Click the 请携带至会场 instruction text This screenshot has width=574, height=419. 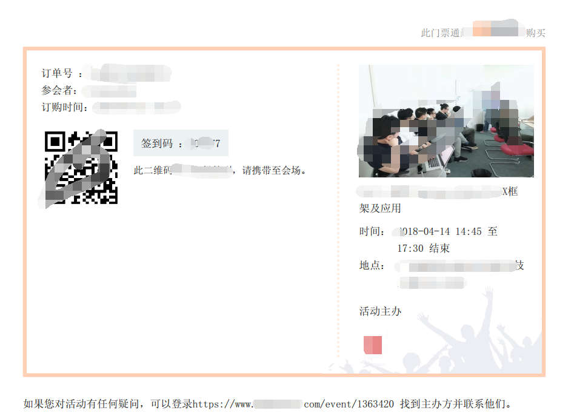coord(274,170)
